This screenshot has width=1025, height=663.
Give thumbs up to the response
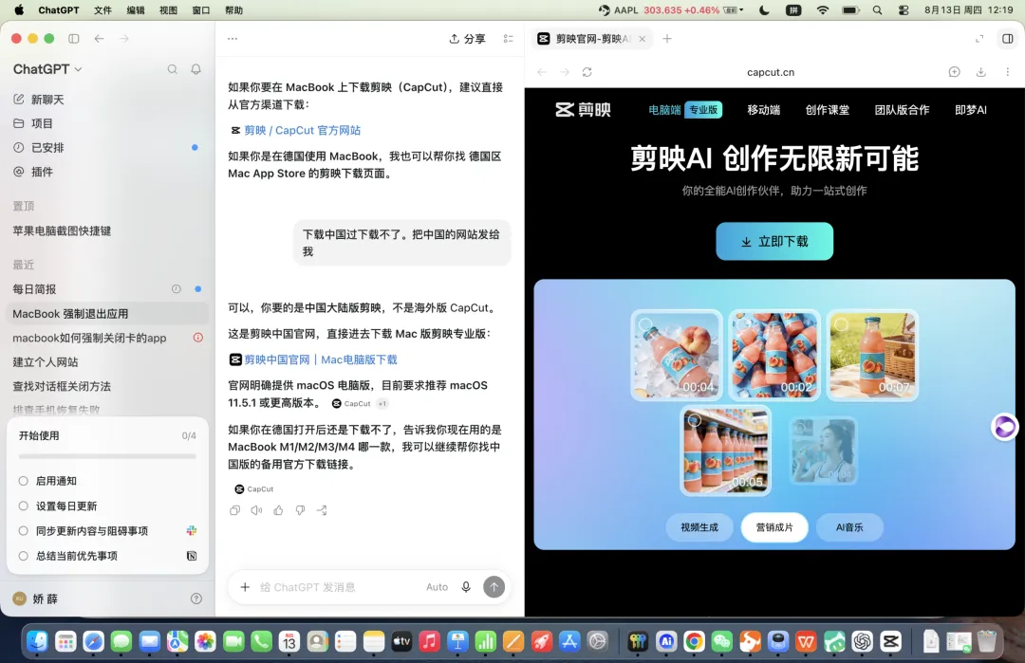click(278, 510)
